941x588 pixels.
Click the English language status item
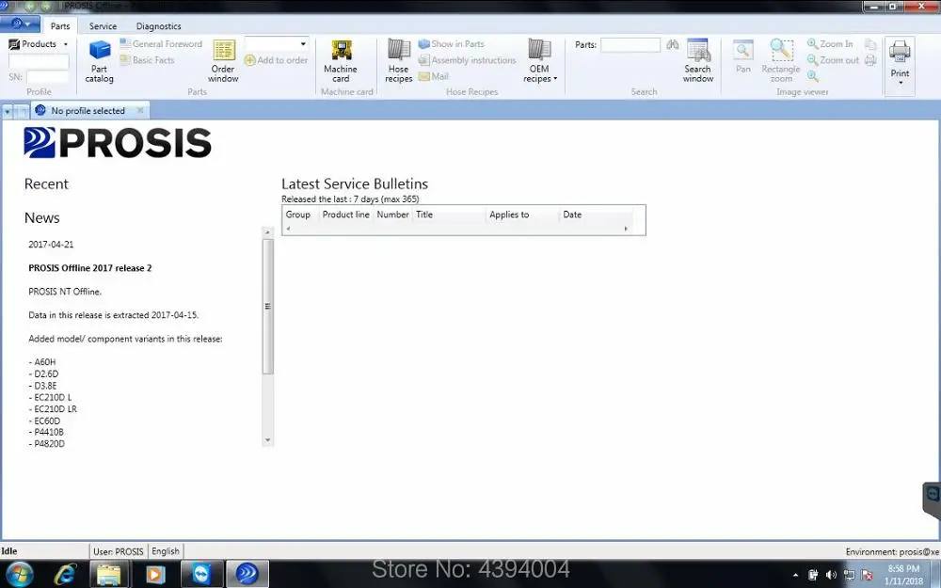166,550
